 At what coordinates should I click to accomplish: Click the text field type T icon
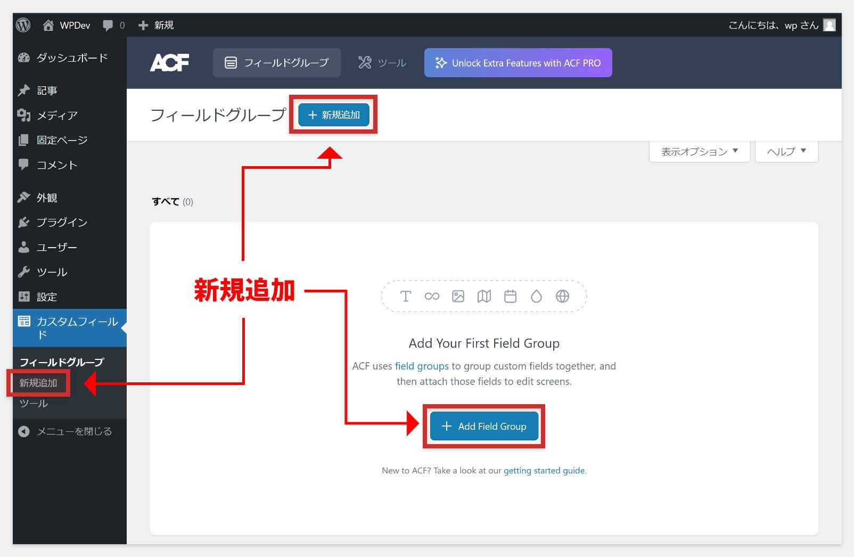[x=406, y=296]
